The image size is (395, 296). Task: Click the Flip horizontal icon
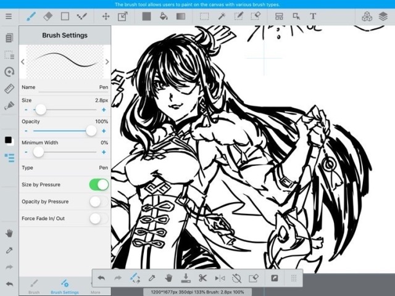(220, 278)
